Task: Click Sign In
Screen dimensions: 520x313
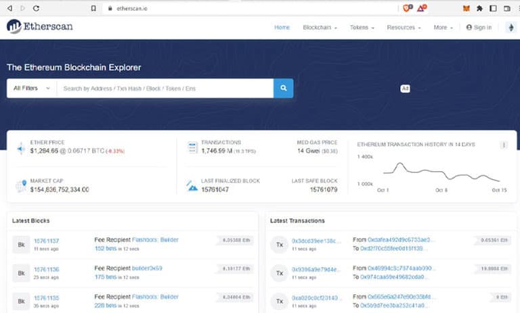Action: click(x=479, y=28)
